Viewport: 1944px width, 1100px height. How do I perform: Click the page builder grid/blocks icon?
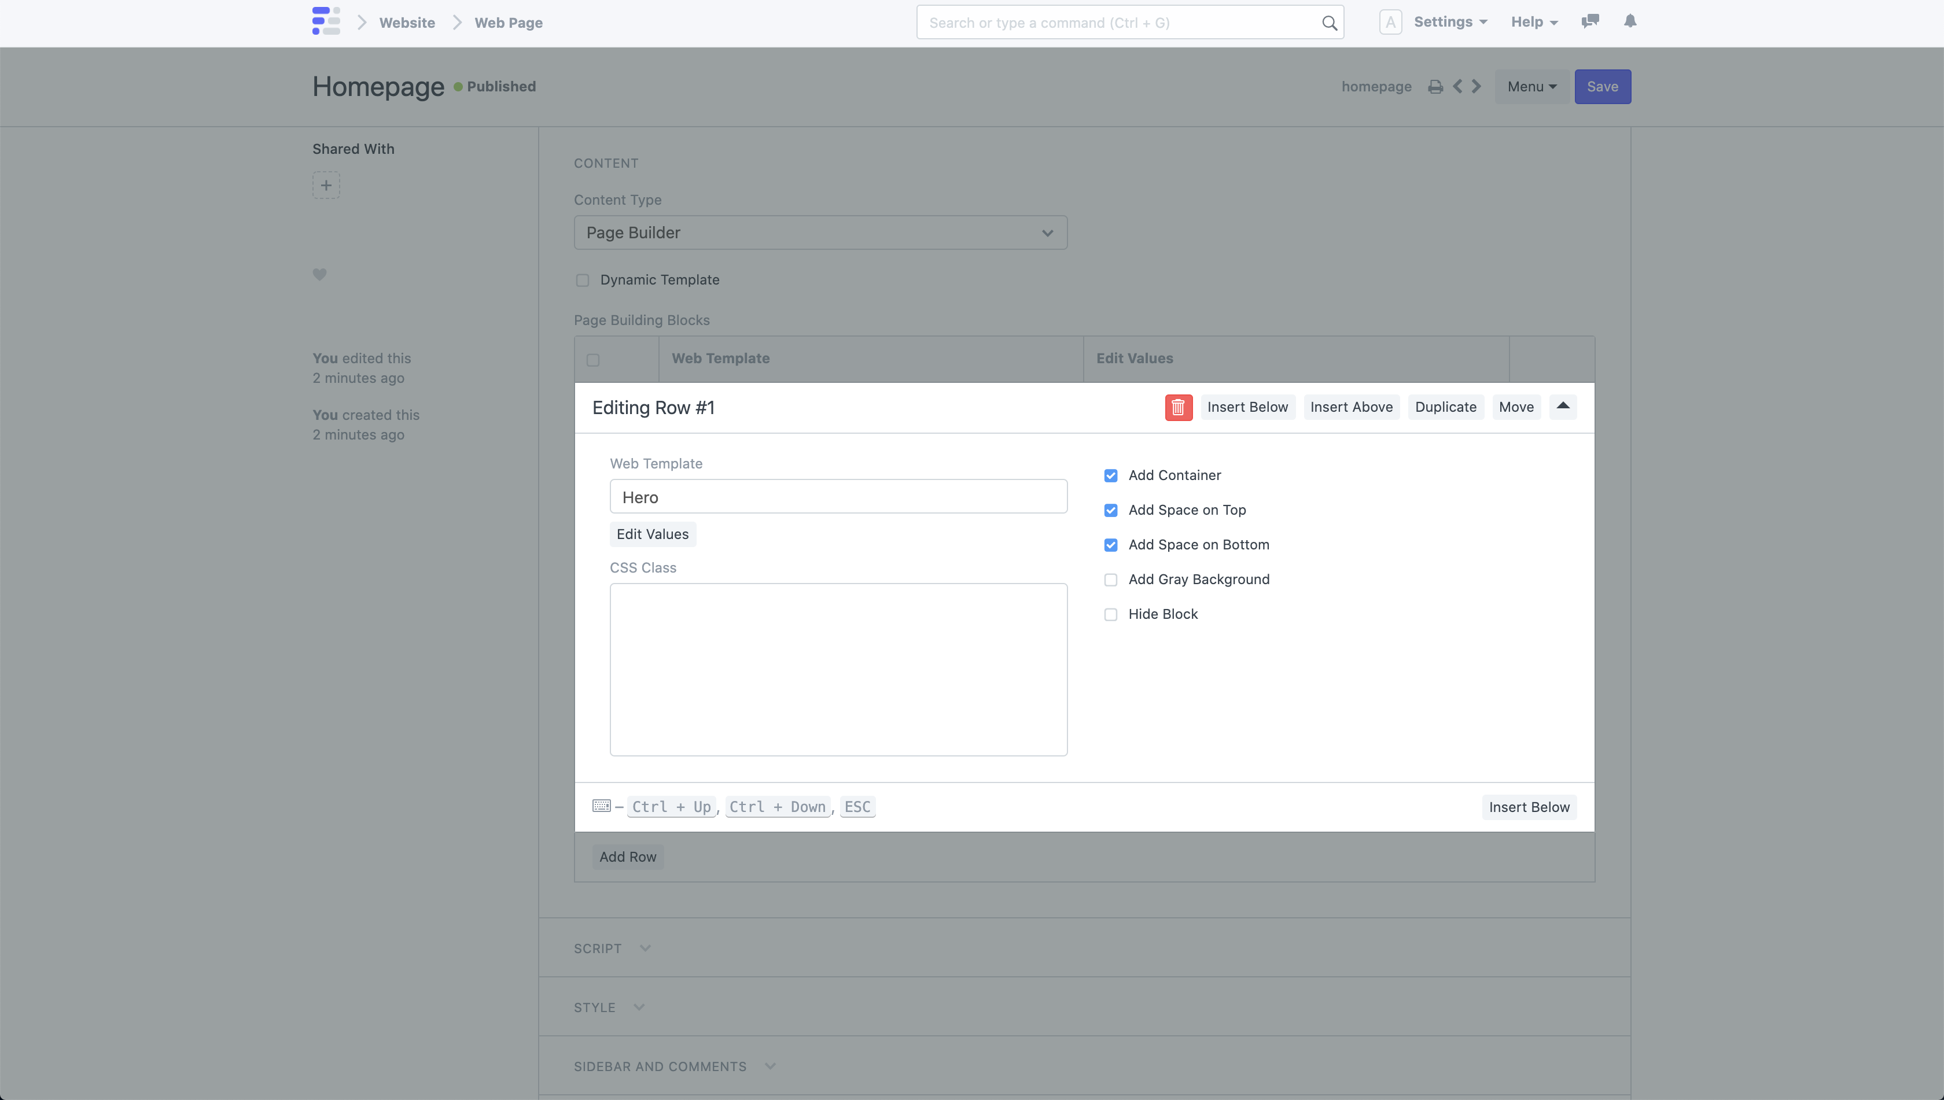(x=326, y=21)
